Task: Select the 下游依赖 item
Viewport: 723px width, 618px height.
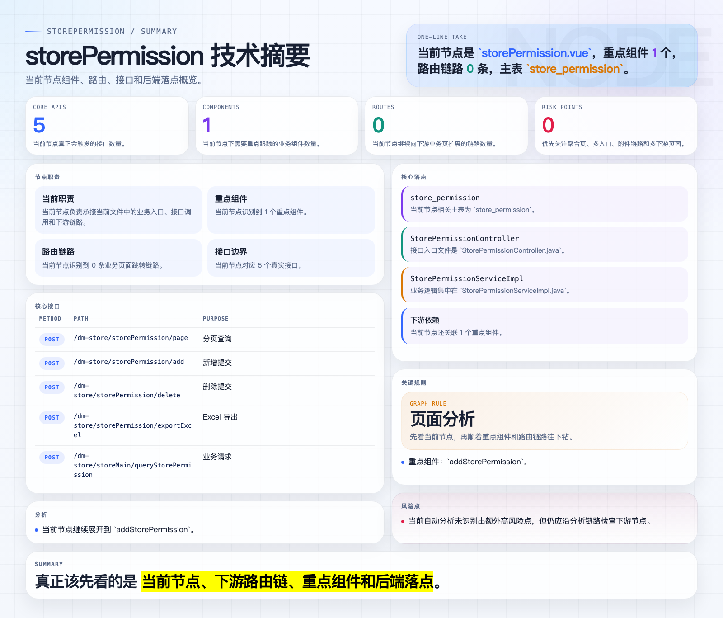Action: pos(545,326)
